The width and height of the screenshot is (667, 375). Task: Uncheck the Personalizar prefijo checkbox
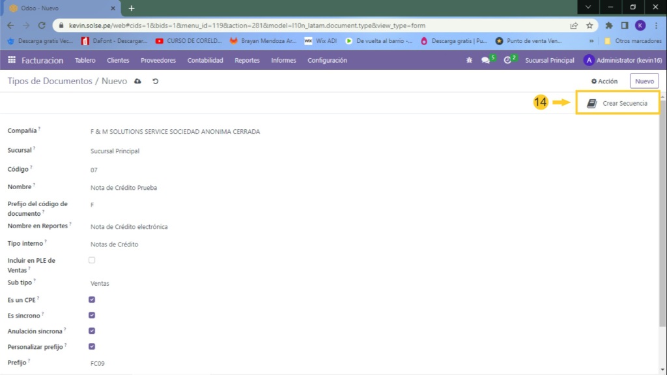click(92, 346)
